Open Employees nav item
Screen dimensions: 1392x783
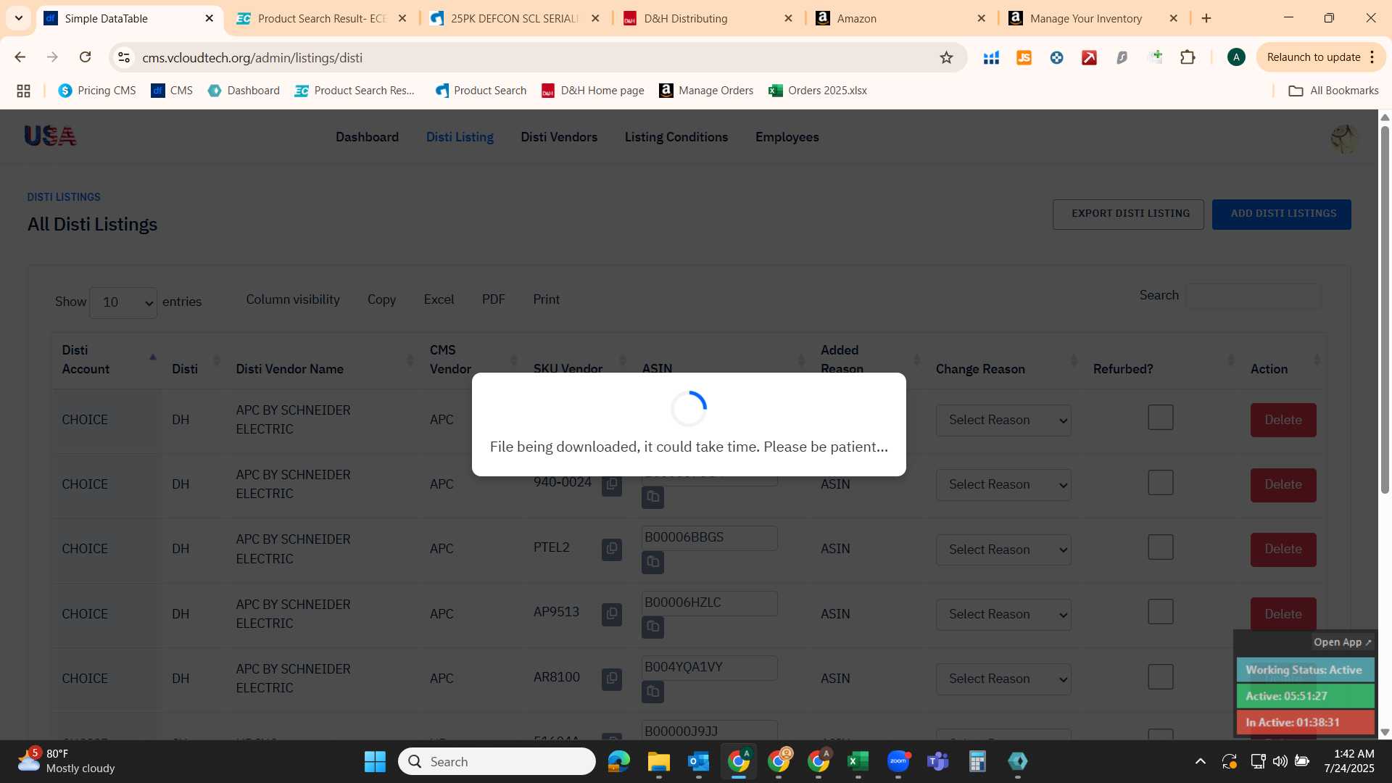coord(787,137)
